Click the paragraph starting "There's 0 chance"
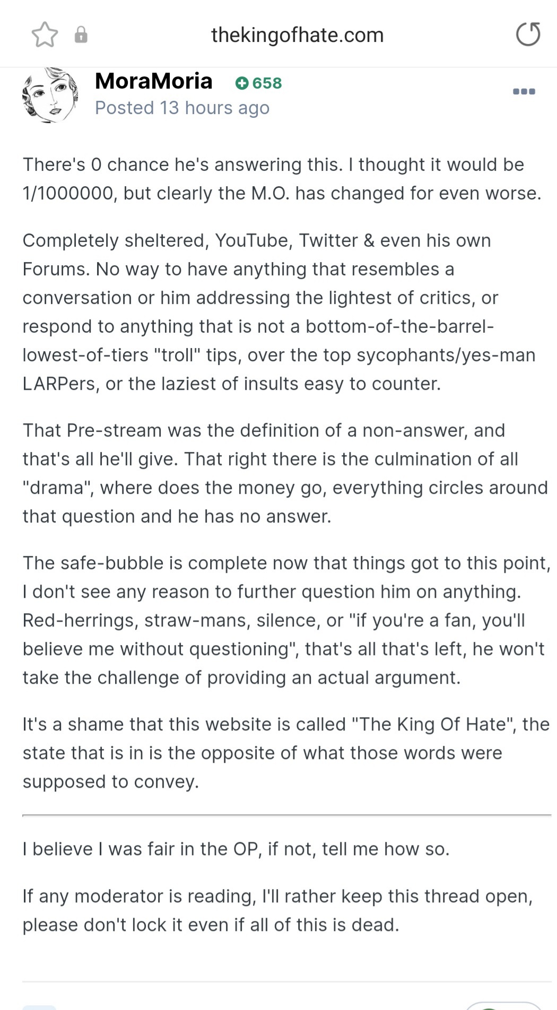 pyautogui.click(x=282, y=179)
